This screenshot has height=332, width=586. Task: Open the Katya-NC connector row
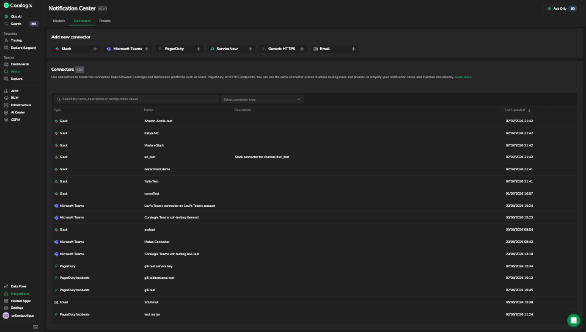point(315,133)
